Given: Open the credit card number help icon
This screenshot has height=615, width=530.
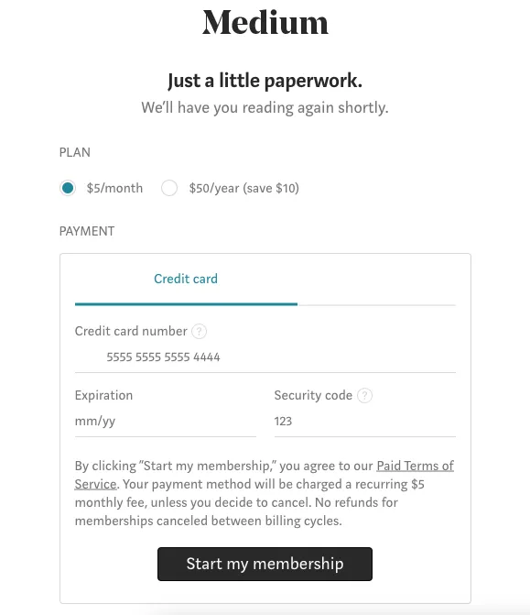Looking at the screenshot, I should point(199,332).
